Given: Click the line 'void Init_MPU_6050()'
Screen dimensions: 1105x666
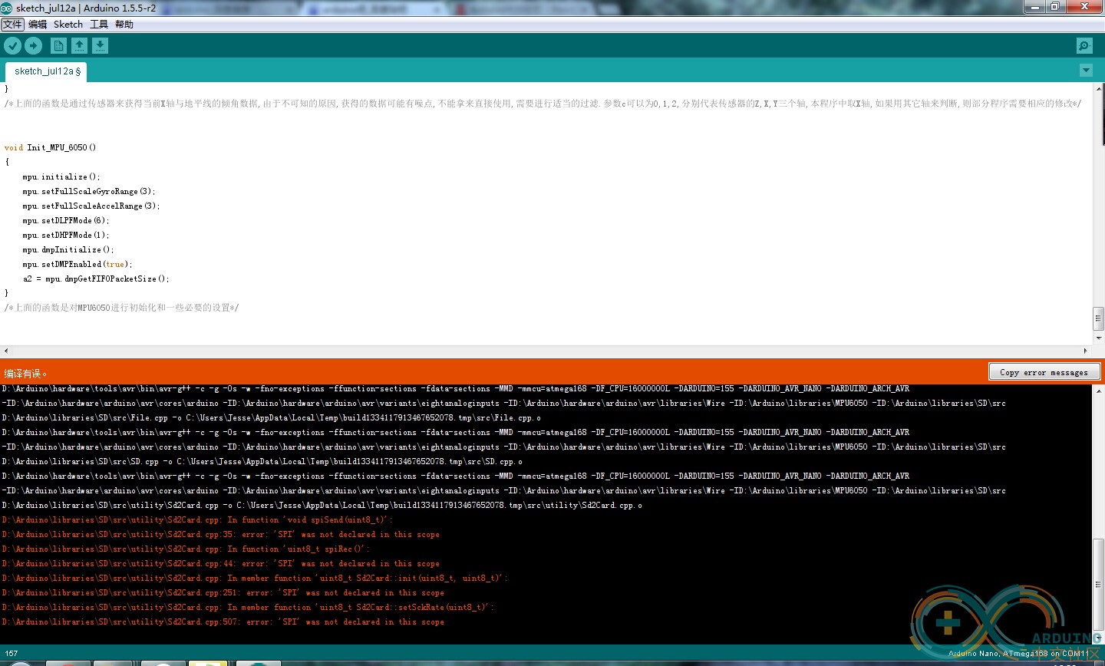Looking at the screenshot, I should pos(50,147).
